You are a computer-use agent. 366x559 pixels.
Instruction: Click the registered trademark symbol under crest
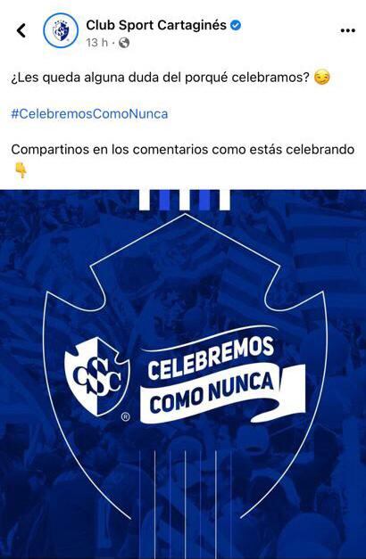[x=126, y=416]
